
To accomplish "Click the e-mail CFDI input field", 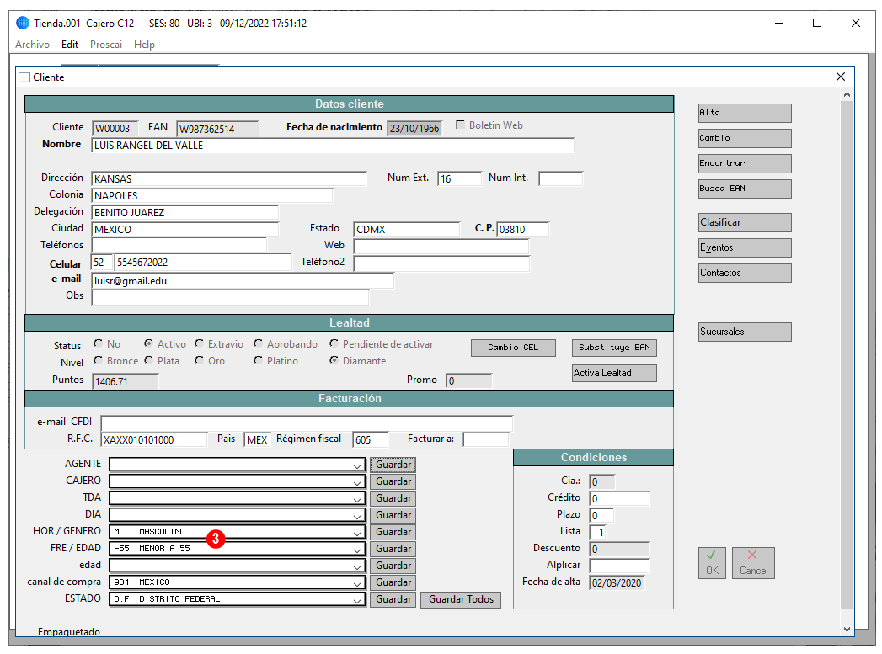I will pyautogui.click(x=307, y=423).
